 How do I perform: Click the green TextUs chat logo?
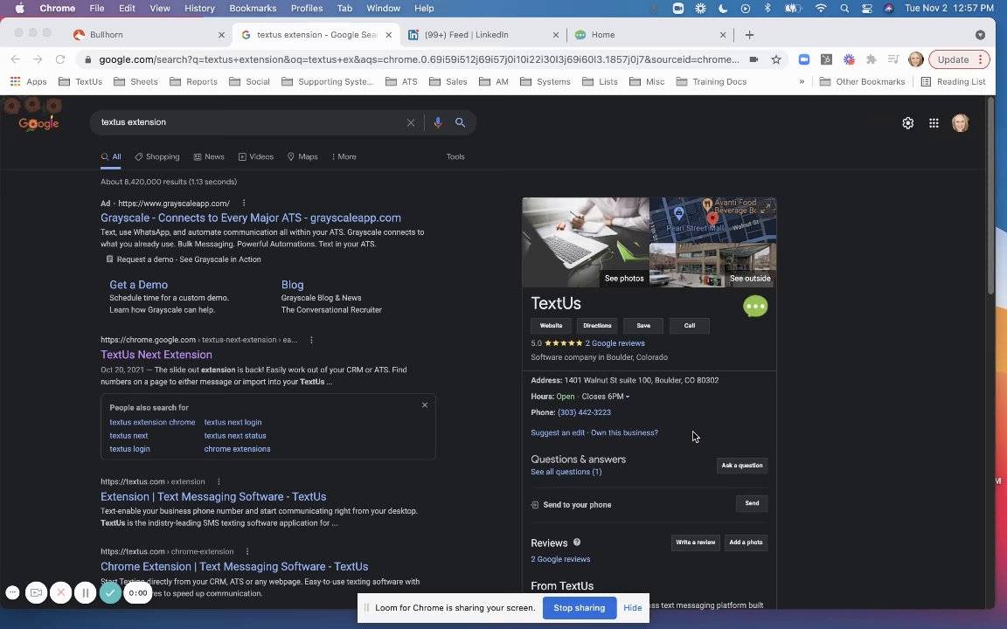click(755, 306)
